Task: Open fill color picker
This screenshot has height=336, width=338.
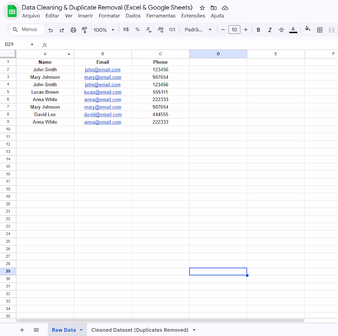Action: 308,29
